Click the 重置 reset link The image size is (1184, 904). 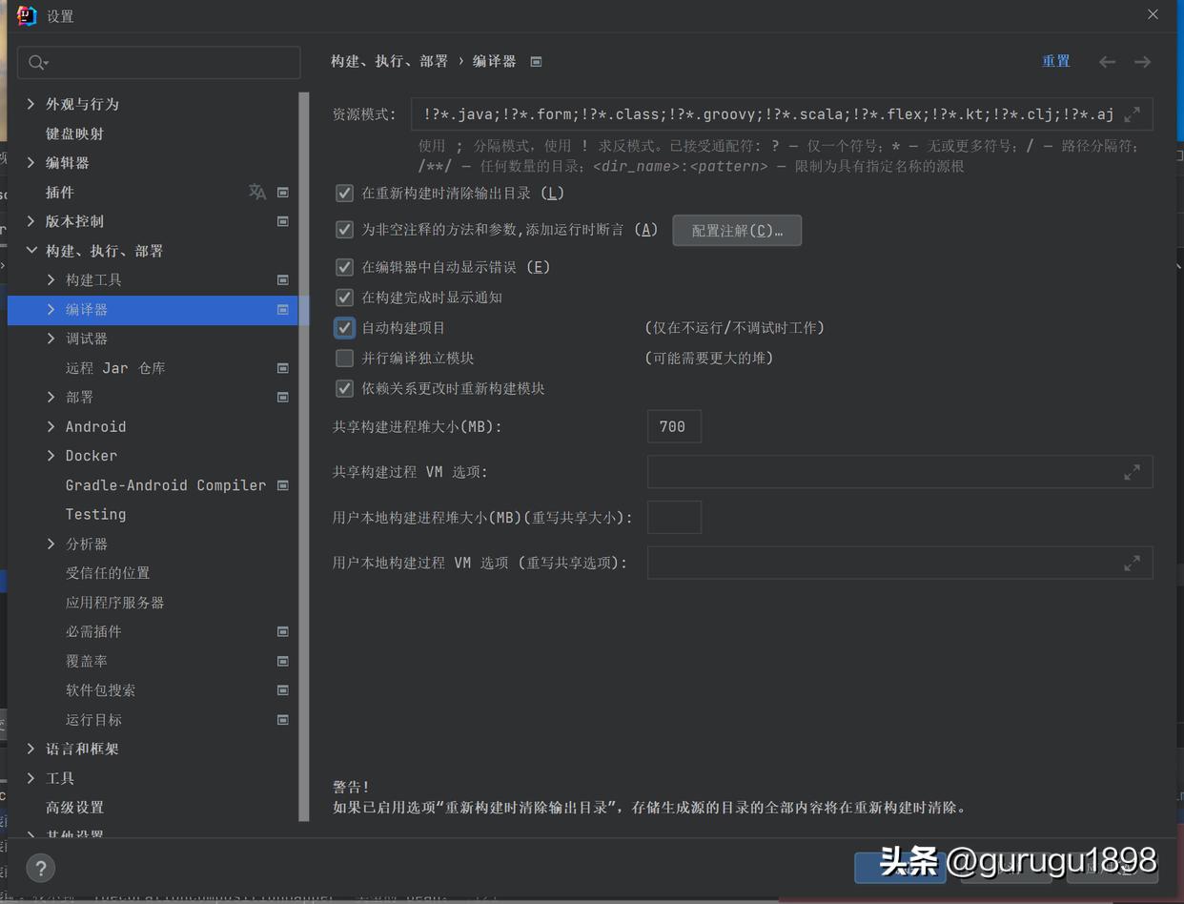1056,60
